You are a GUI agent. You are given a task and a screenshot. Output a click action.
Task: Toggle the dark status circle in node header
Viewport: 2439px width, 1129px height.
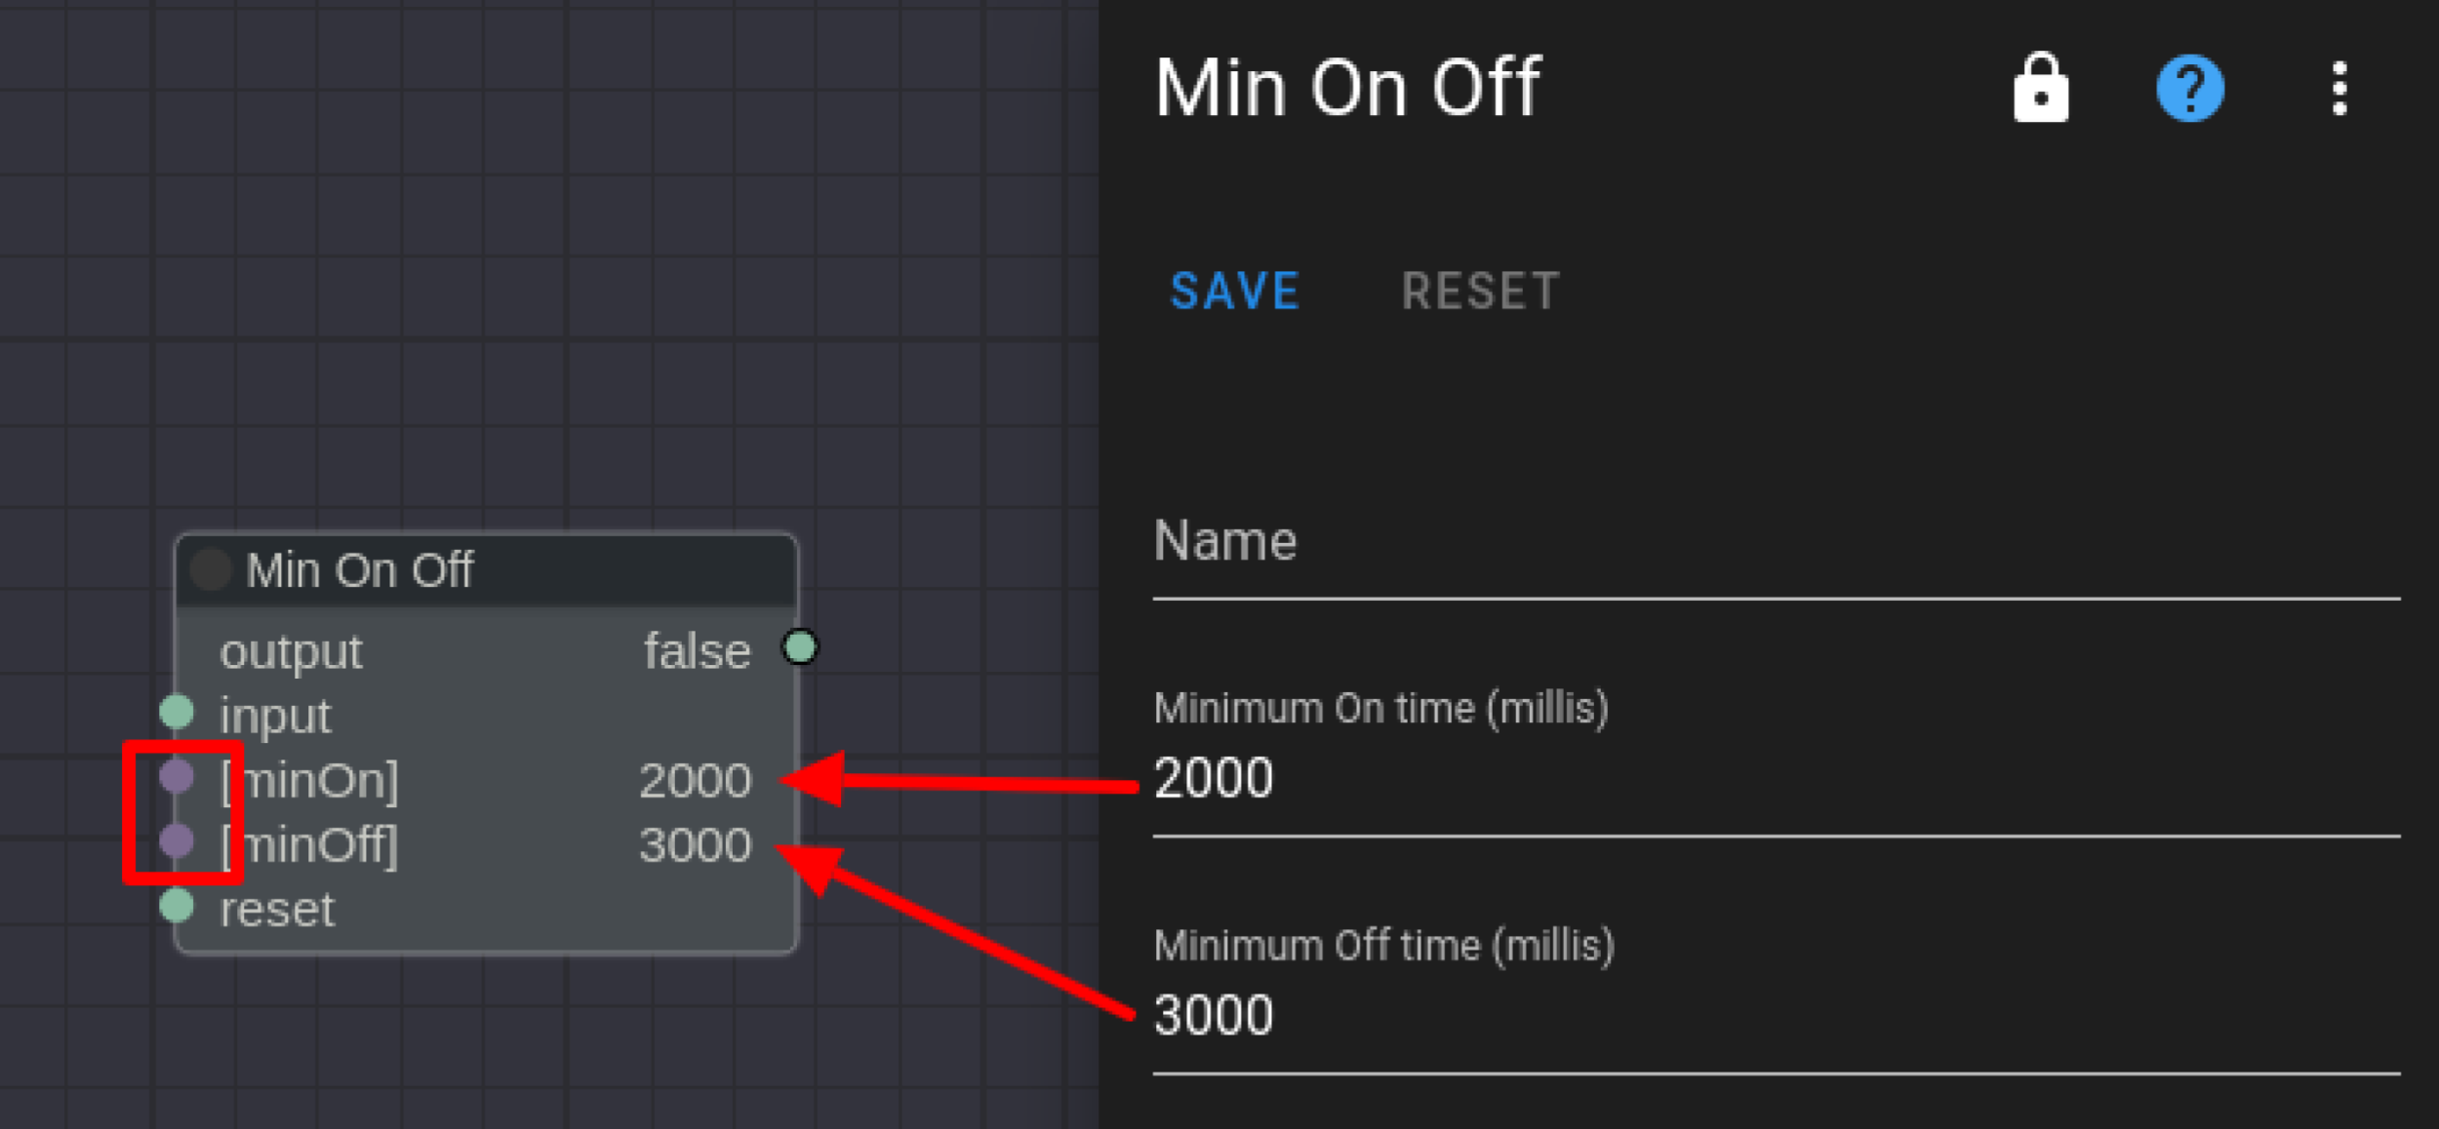(210, 570)
